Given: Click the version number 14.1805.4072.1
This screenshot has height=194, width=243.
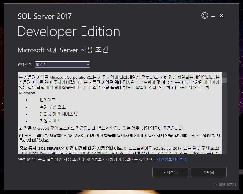Looking at the screenshot, I should (225, 185).
